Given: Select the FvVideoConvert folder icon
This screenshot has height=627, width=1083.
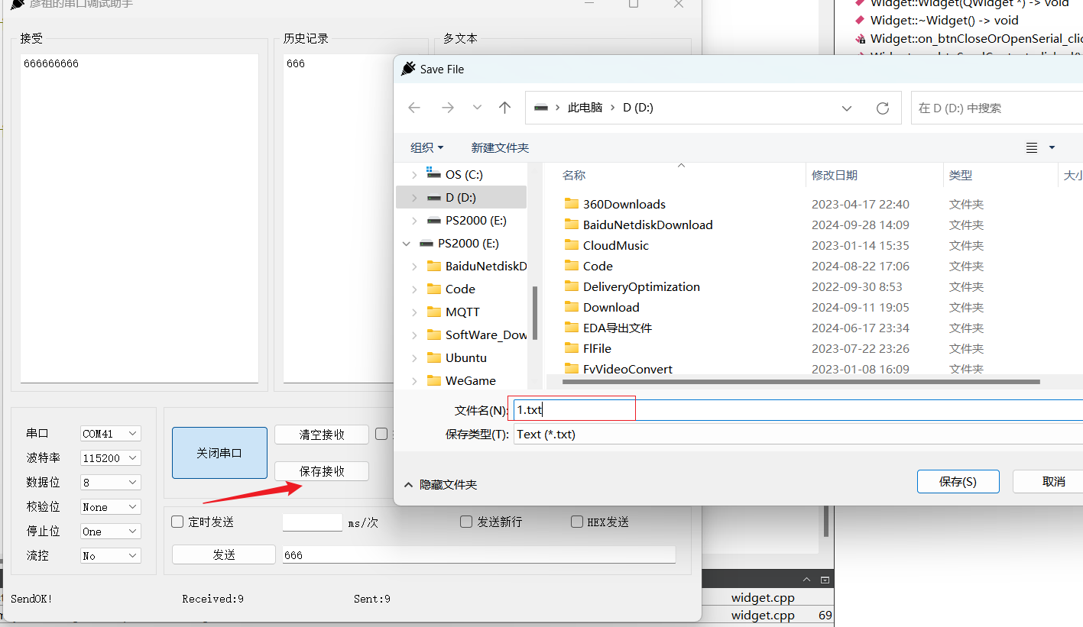Looking at the screenshot, I should tap(572, 368).
